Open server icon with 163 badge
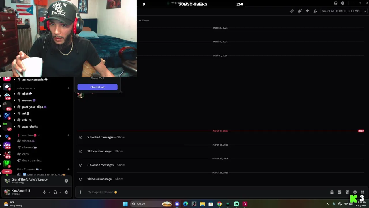This screenshot has width=369, height=208. point(7,145)
